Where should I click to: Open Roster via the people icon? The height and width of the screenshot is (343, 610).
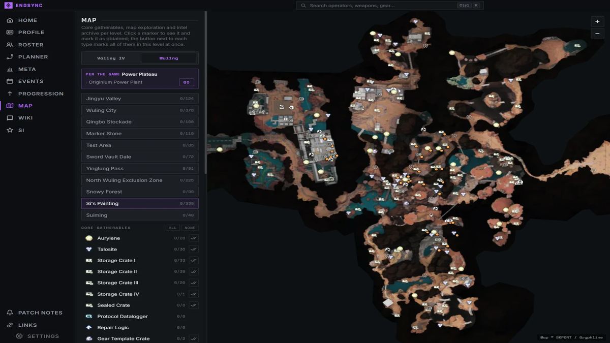(10, 45)
